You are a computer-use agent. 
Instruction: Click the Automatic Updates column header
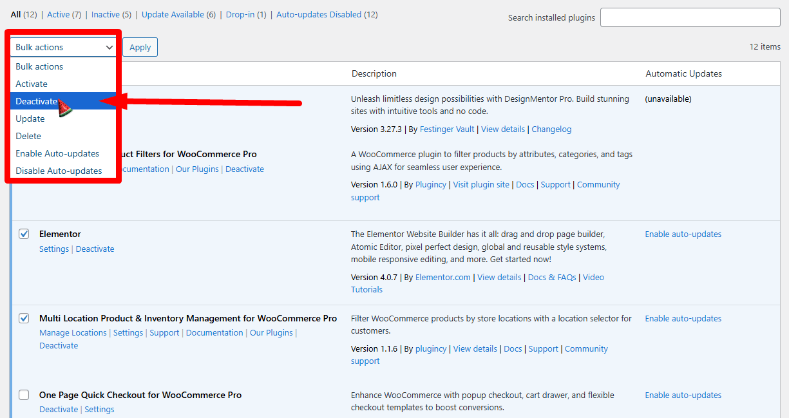[x=683, y=73]
